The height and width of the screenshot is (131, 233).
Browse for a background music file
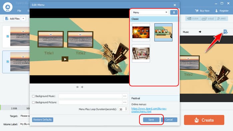125,96
